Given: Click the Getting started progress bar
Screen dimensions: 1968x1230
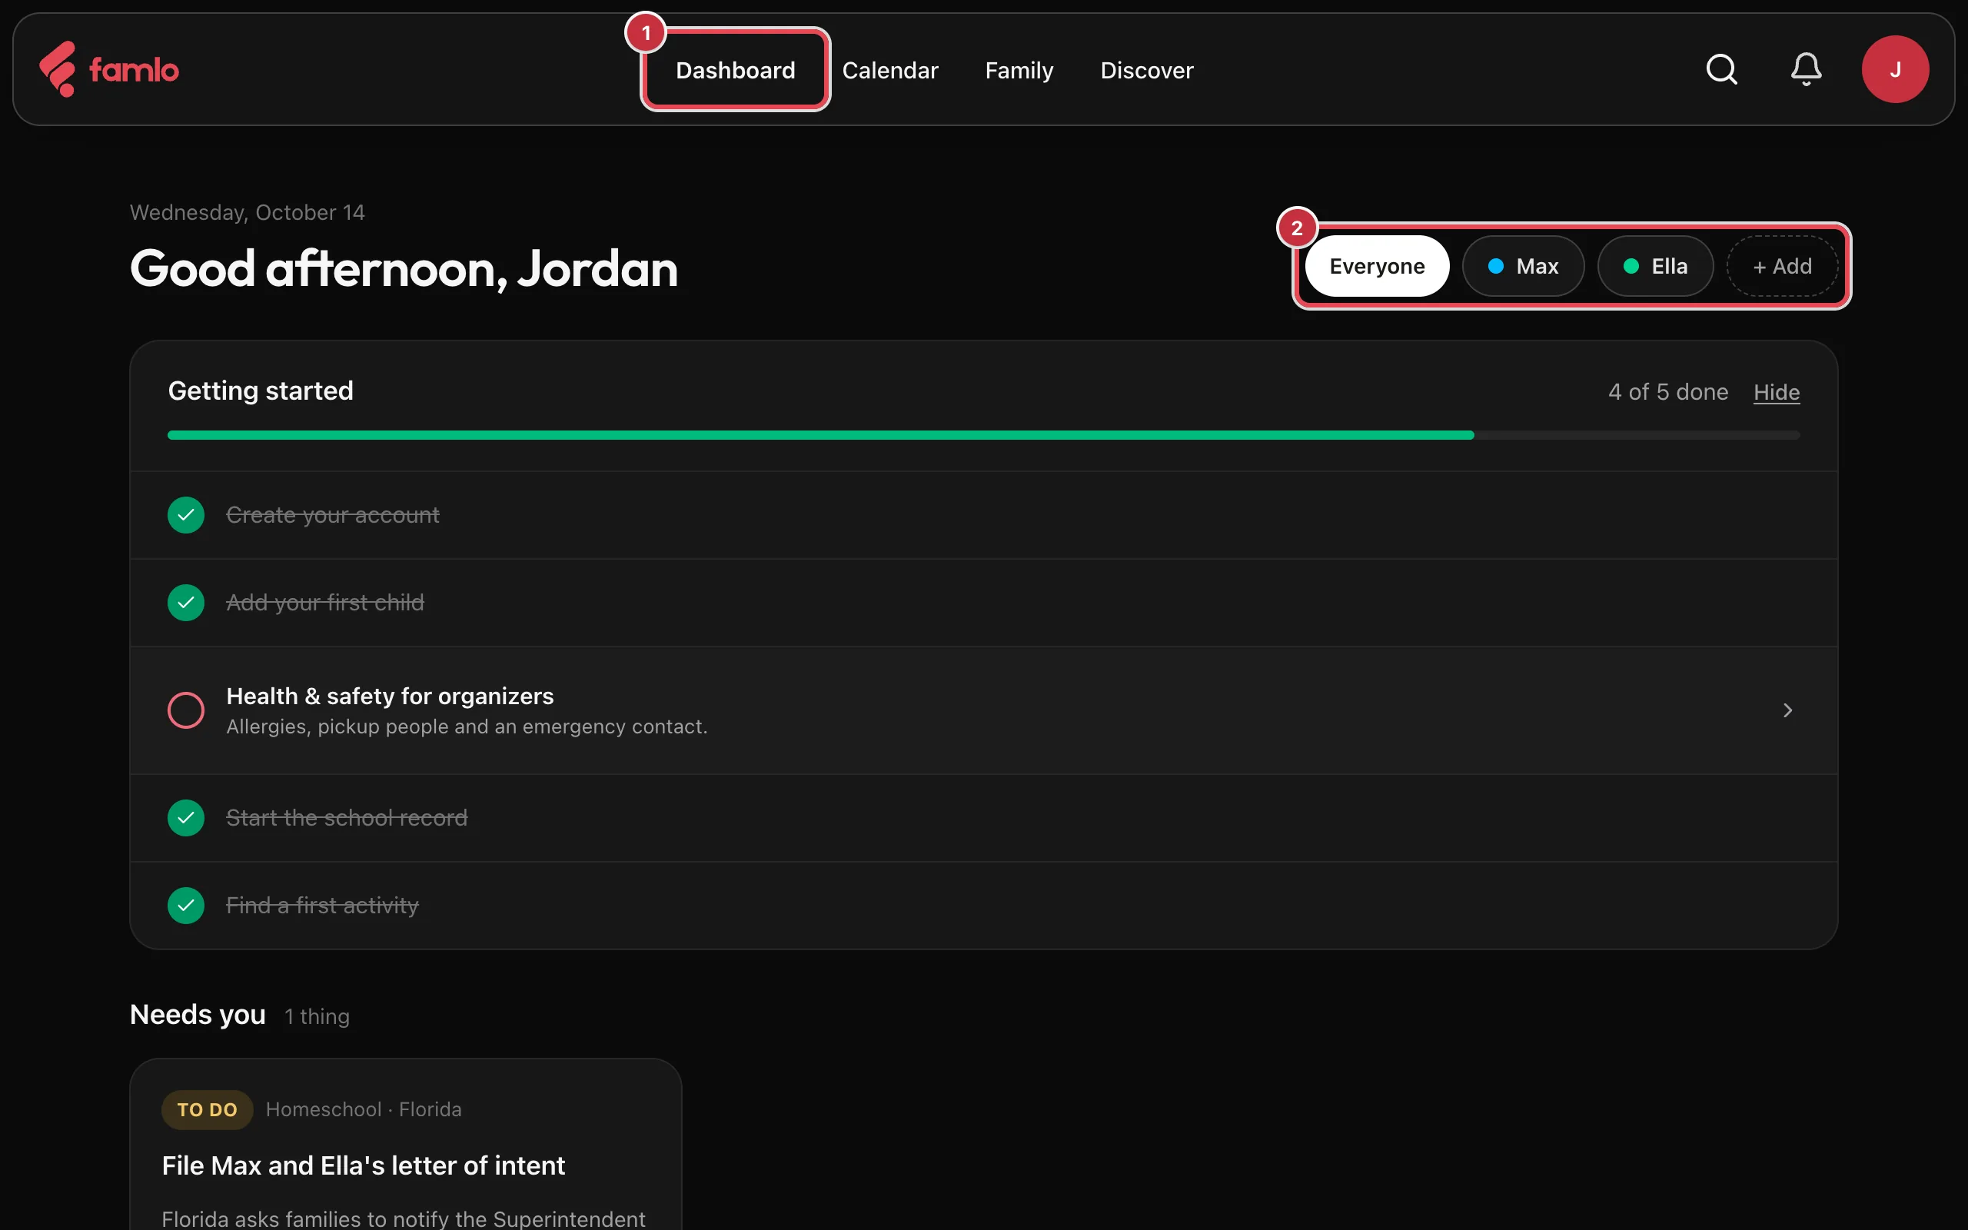Looking at the screenshot, I should click(x=983, y=435).
